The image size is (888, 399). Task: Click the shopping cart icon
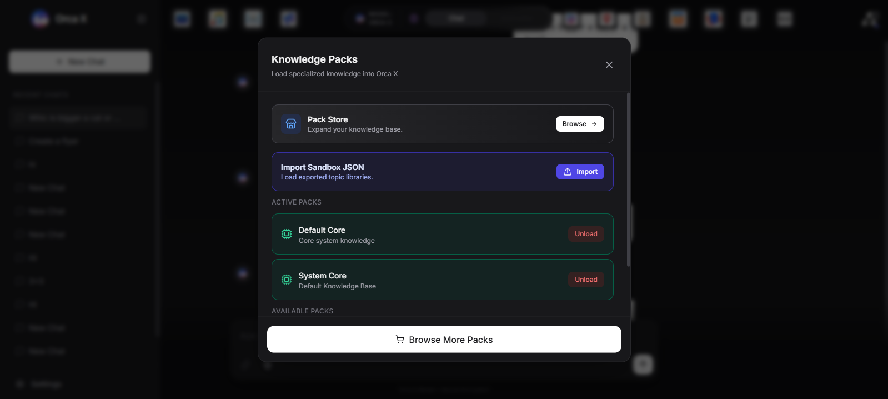(x=400, y=340)
